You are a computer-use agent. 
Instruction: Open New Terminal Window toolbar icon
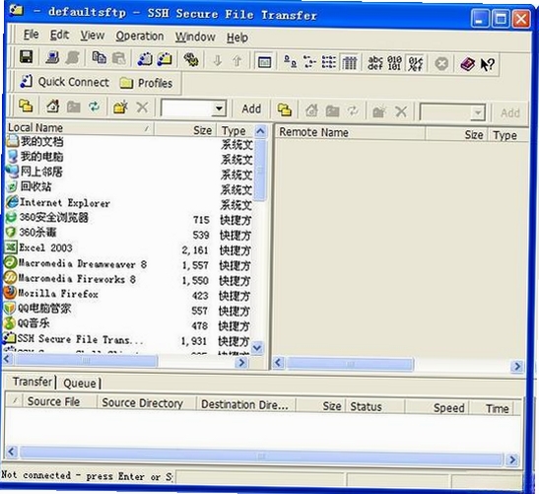[145, 59]
